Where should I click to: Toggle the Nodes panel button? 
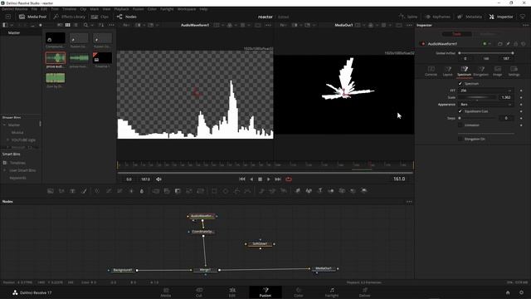(x=127, y=17)
